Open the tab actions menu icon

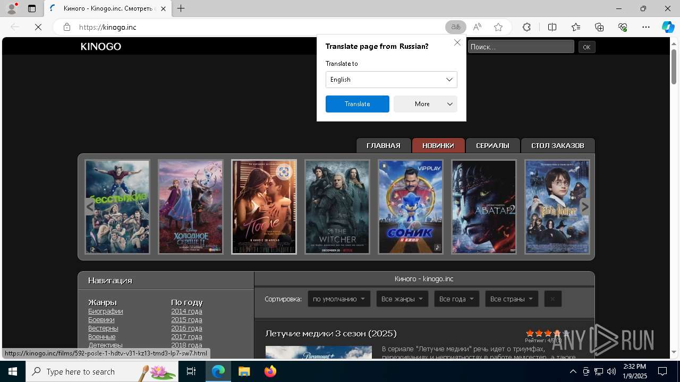32,8
